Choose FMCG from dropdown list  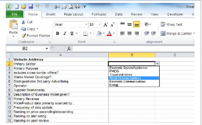134,71
